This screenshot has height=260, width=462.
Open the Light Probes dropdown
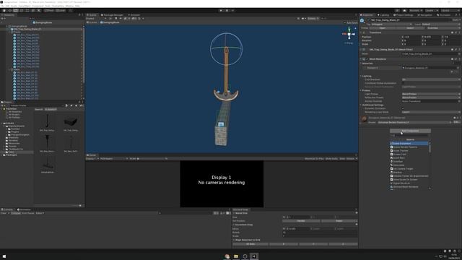(x=431, y=94)
